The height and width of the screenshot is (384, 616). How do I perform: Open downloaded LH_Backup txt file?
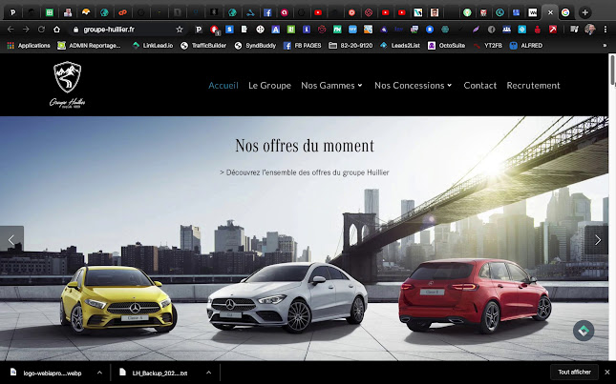(154, 373)
